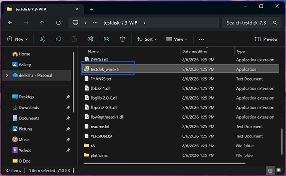Screen dimensions: 286x176
Task: Cut the selected file with scissors icon
Action: (x=42, y=39)
